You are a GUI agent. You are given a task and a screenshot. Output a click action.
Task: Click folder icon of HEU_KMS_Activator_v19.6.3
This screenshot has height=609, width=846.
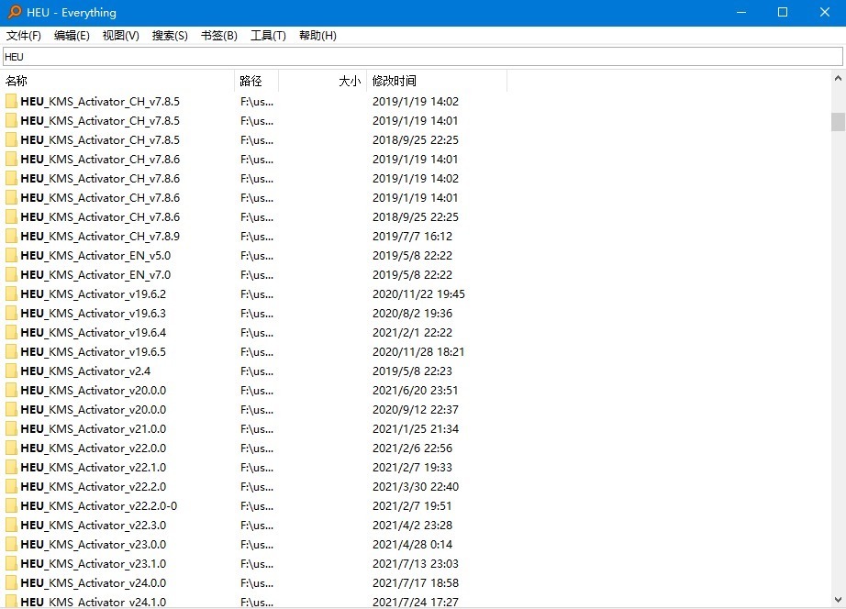[x=11, y=314]
